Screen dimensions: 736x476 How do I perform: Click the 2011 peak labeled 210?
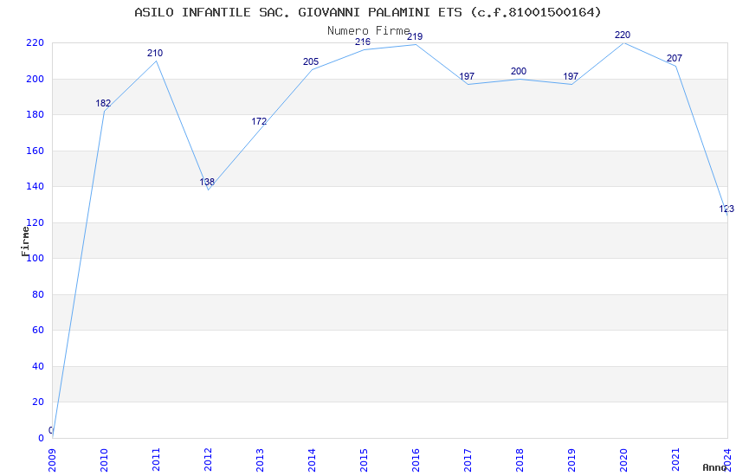tap(156, 61)
